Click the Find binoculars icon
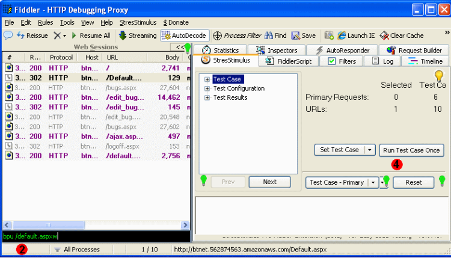The width and height of the screenshot is (451, 258). pyautogui.click(x=269, y=35)
